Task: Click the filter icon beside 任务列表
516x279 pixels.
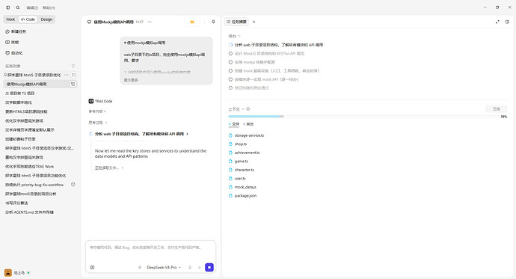Action: tap(73, 66)
